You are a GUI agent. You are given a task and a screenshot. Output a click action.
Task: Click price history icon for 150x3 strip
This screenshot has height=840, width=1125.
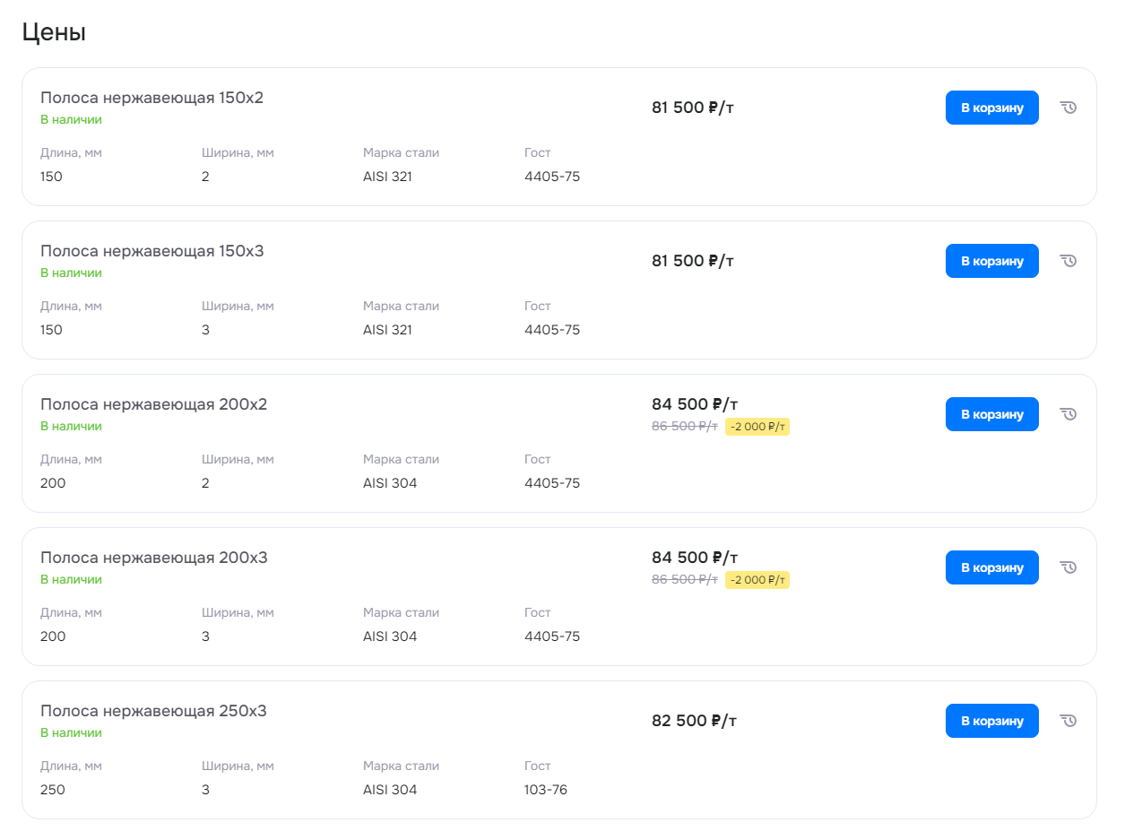coord(1068,261)
